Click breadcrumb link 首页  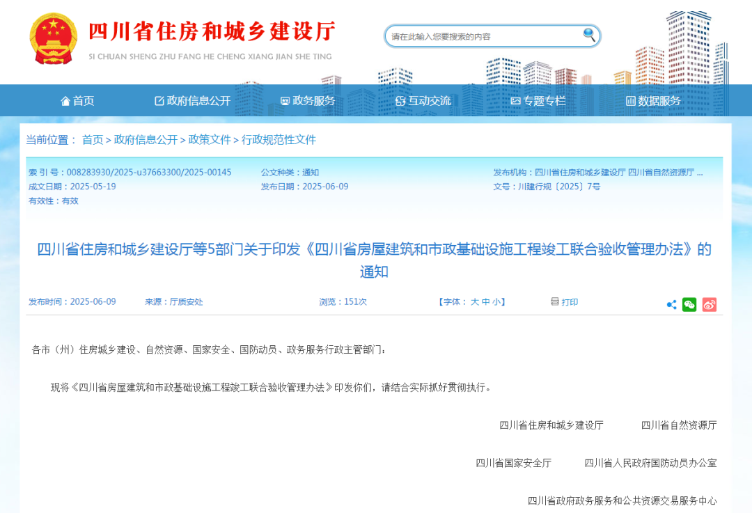(93, 140)
